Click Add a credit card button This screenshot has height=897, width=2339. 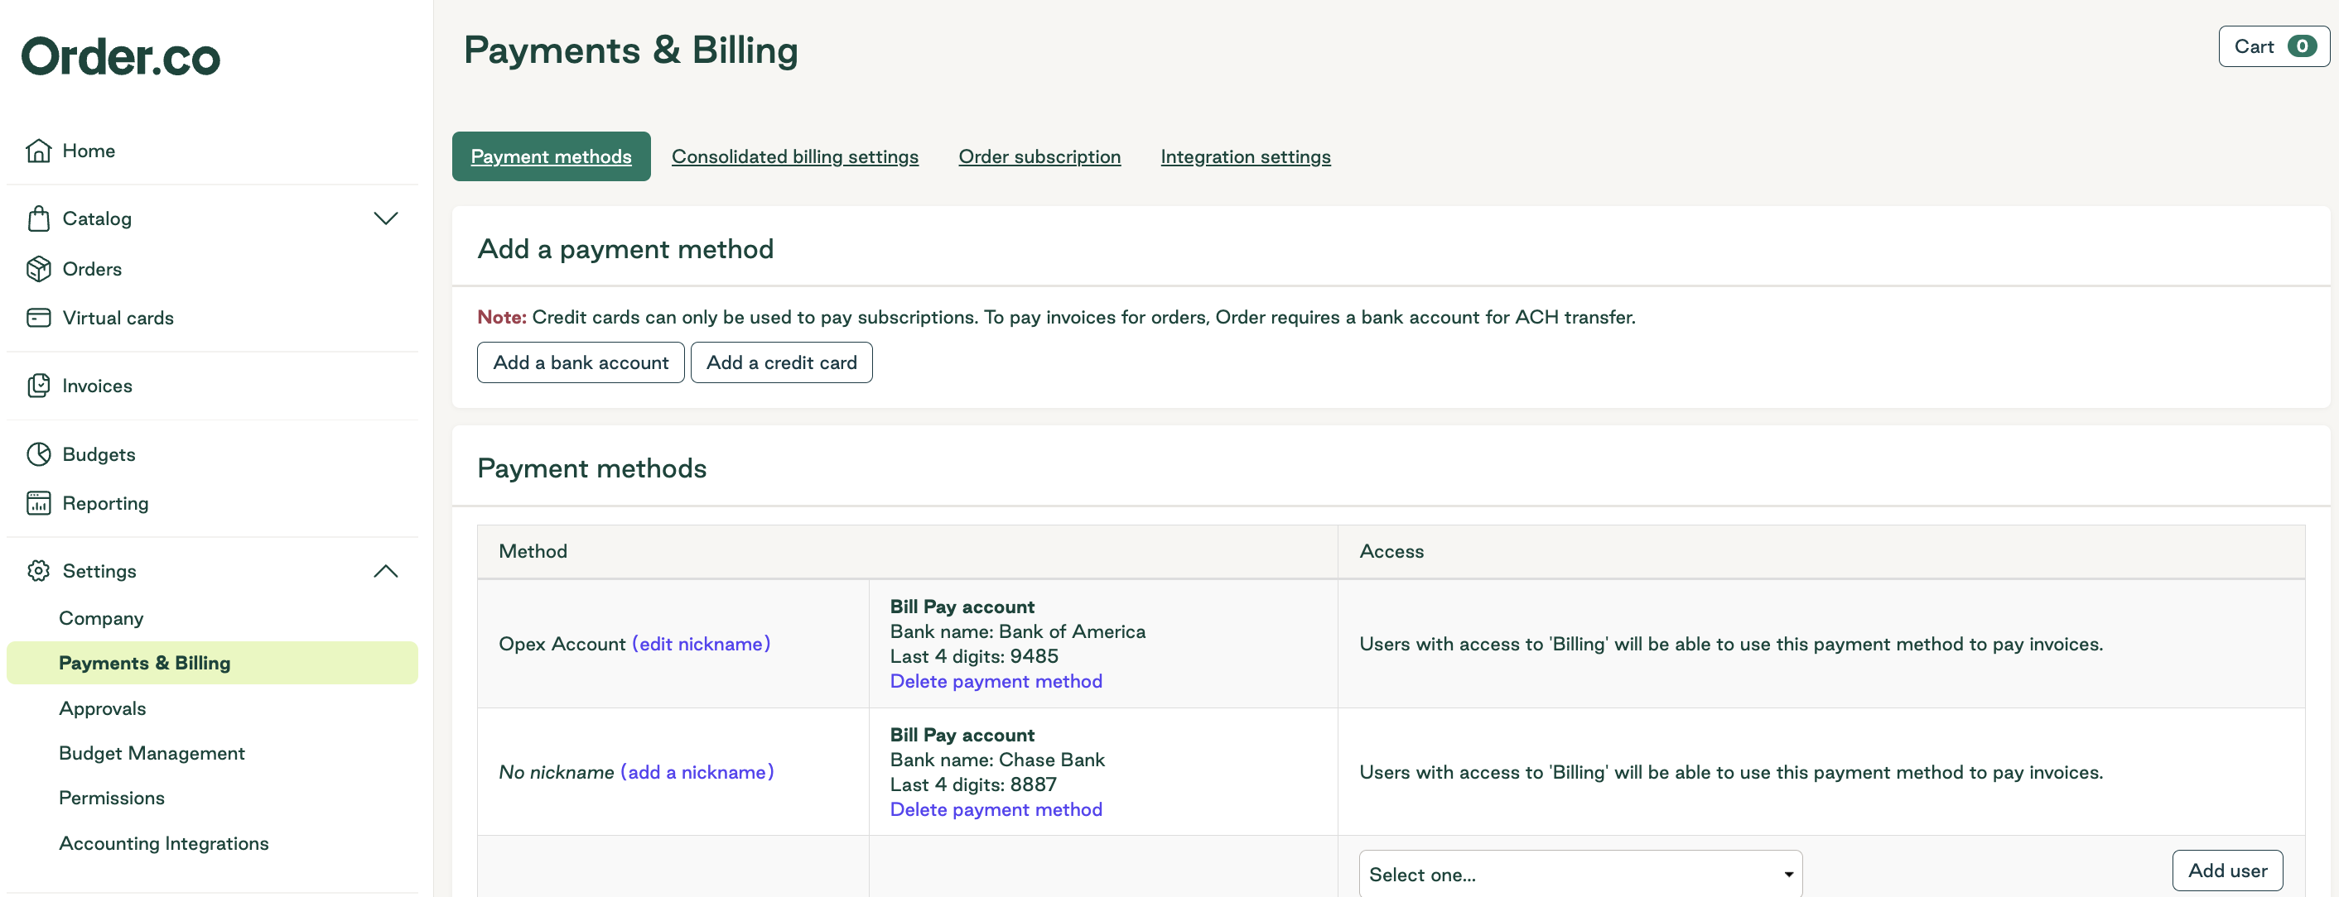(781, 362)
